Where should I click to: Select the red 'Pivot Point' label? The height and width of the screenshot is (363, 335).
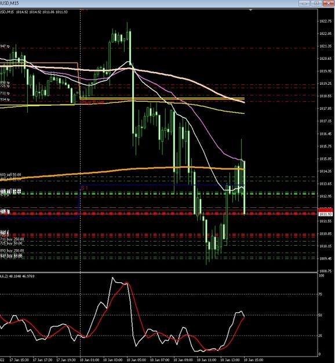93,102
